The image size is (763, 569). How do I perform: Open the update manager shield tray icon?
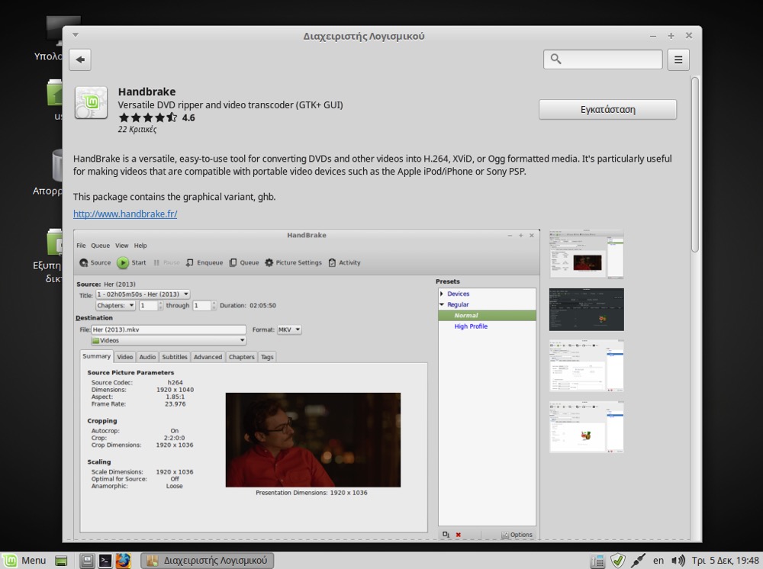pyautogui.click(x=618, y=561)
